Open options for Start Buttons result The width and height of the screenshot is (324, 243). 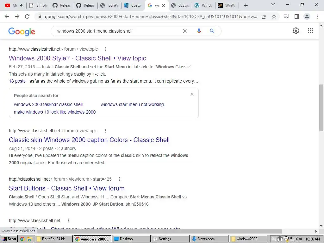[119, 179]
